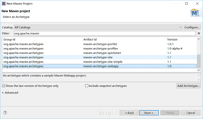Sort by the Version column header
Image resolution: width=203 pixels, height=119 pixels.
pos(181,39)
